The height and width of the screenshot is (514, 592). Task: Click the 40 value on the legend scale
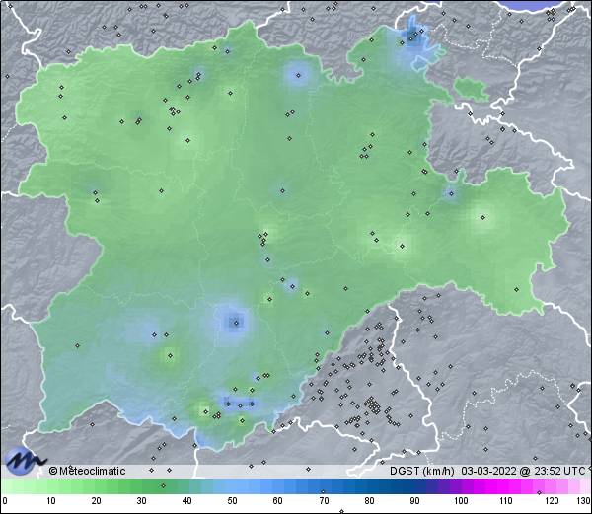tap(187, 501)
